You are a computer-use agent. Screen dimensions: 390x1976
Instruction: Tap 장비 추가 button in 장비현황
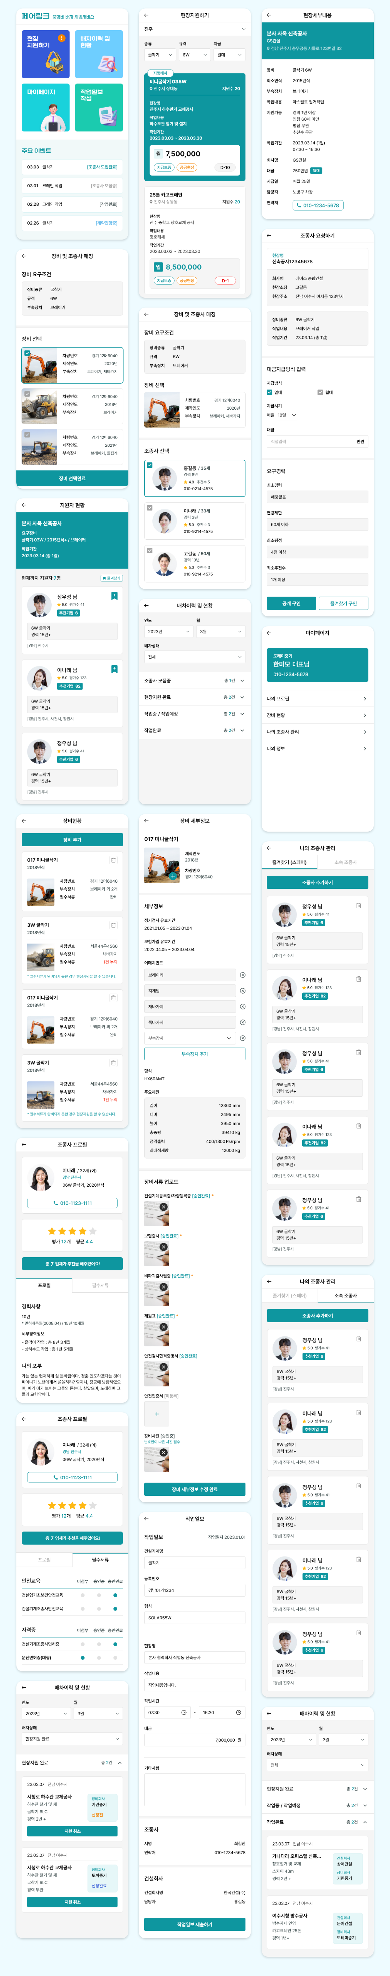tap(72, 840)
